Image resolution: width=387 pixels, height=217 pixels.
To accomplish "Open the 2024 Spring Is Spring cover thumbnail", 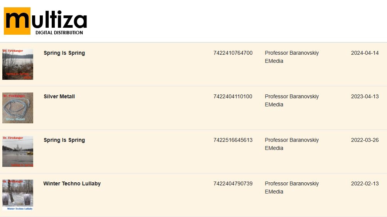I will click(x=18, y=64).
